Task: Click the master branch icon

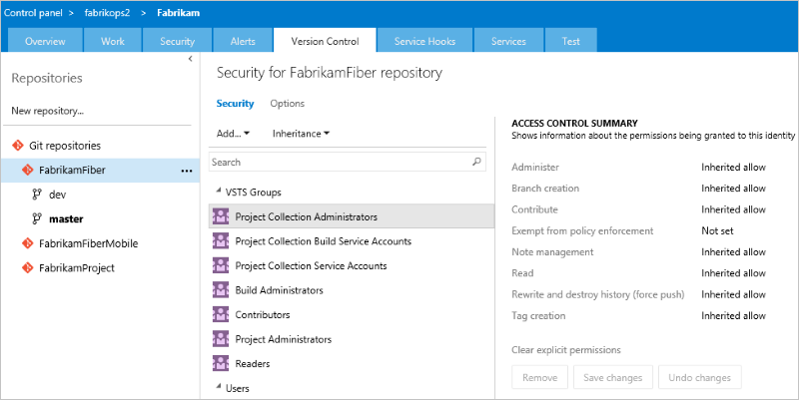Action: (x=37, y=218)
